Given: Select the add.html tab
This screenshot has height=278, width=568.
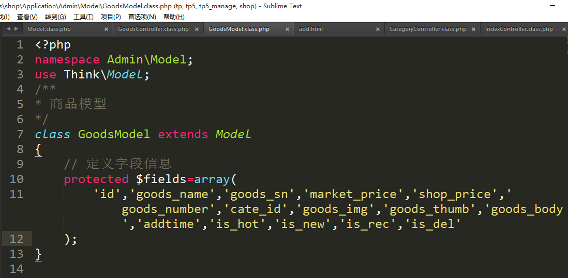Looking at the screenshot, I should (311, 29).
